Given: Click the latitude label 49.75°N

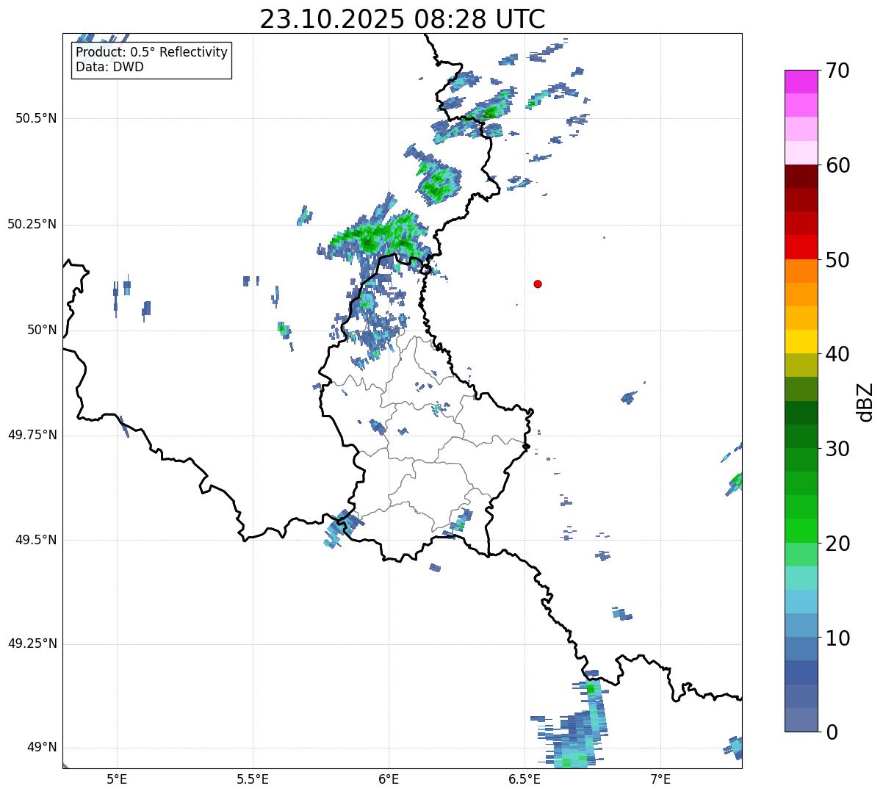Looking at the screenshot, I should [x=32, y=435].
